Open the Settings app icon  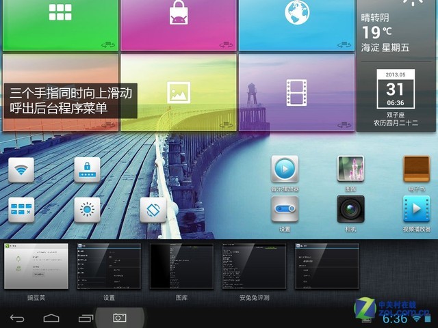point(285,208)
